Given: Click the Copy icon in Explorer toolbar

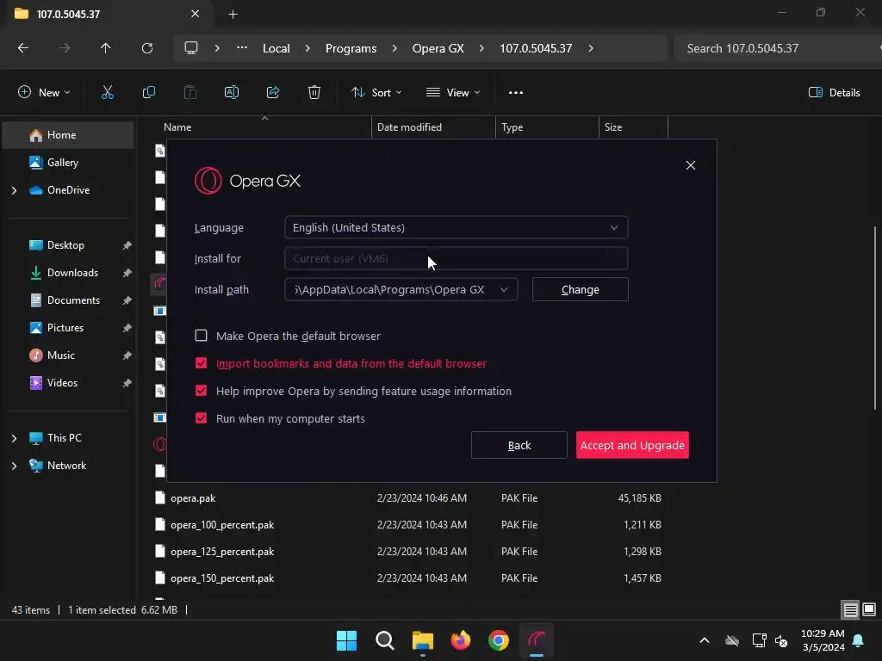Looking at the screenshot, I should (x=148, y=93).
